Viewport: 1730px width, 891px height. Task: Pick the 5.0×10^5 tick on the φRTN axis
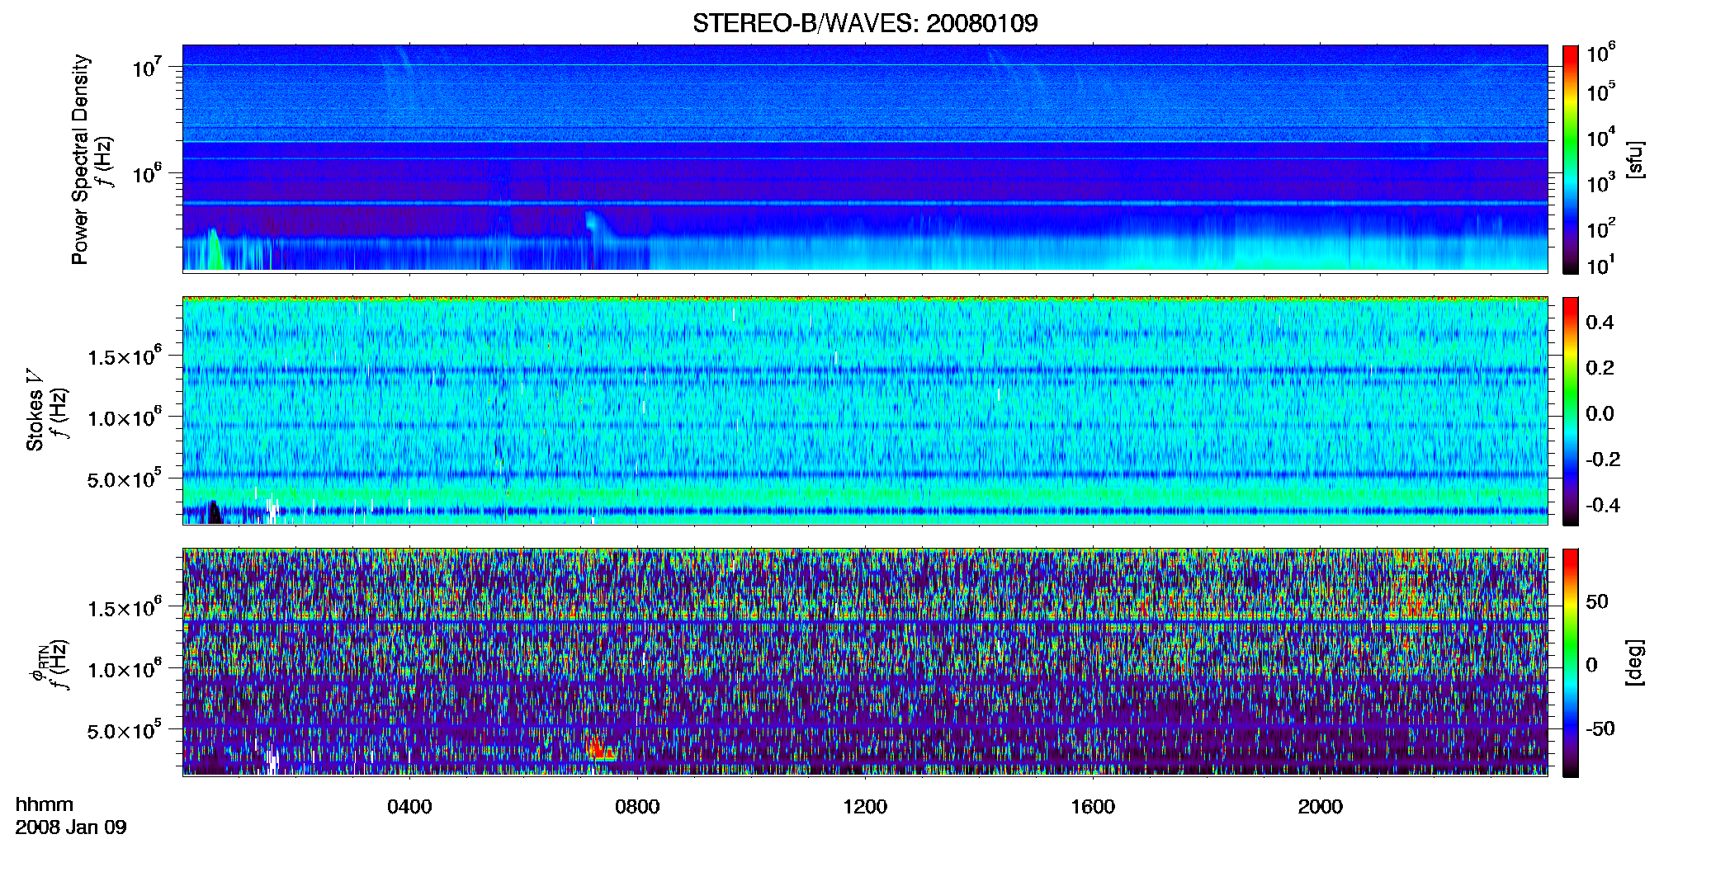(x=125, y=730)
